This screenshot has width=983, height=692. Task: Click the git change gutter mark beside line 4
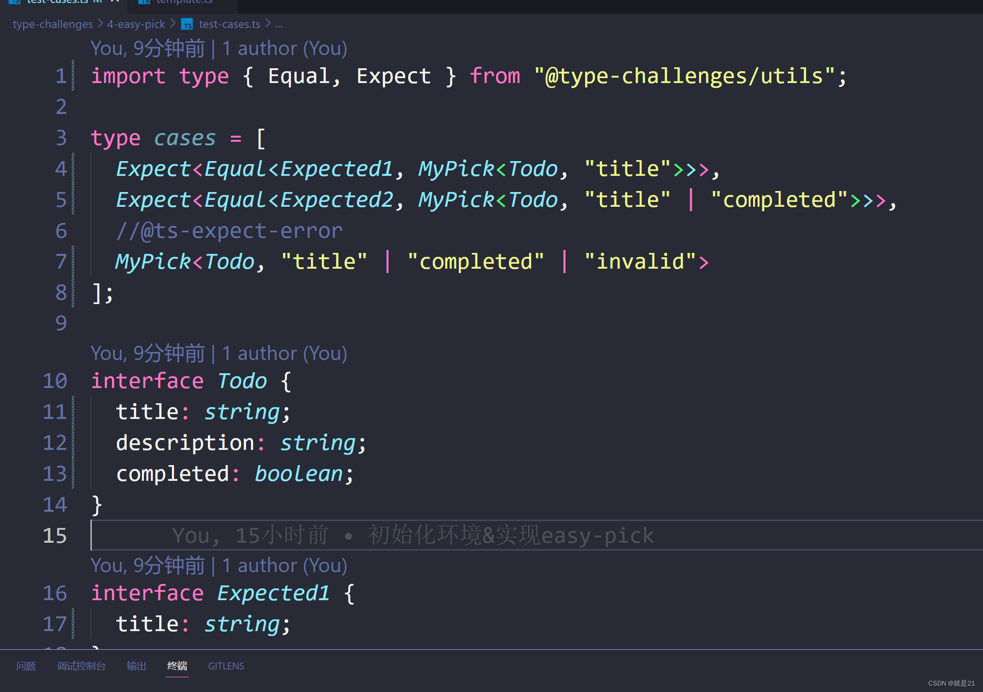72,168
